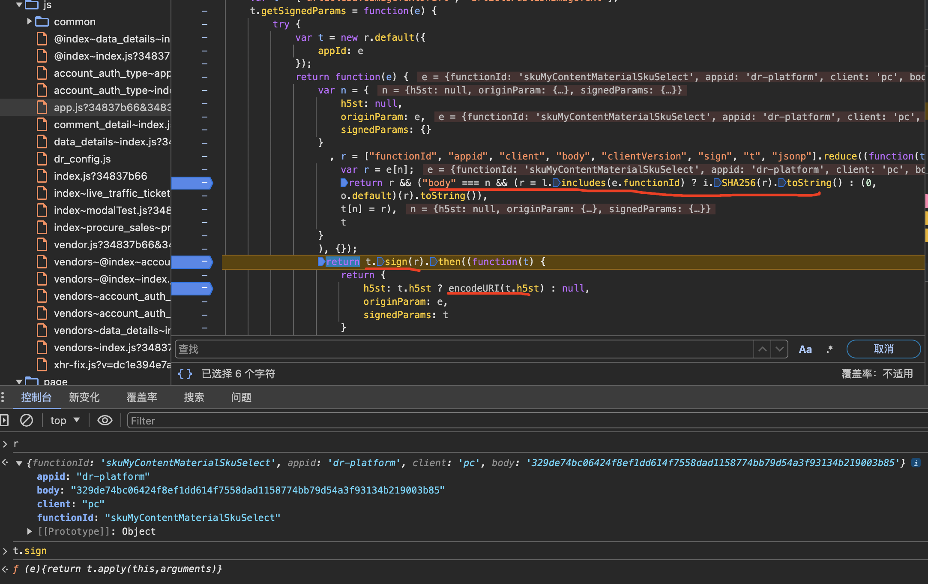
Task: Click the clear console icon
Action: 27,420
